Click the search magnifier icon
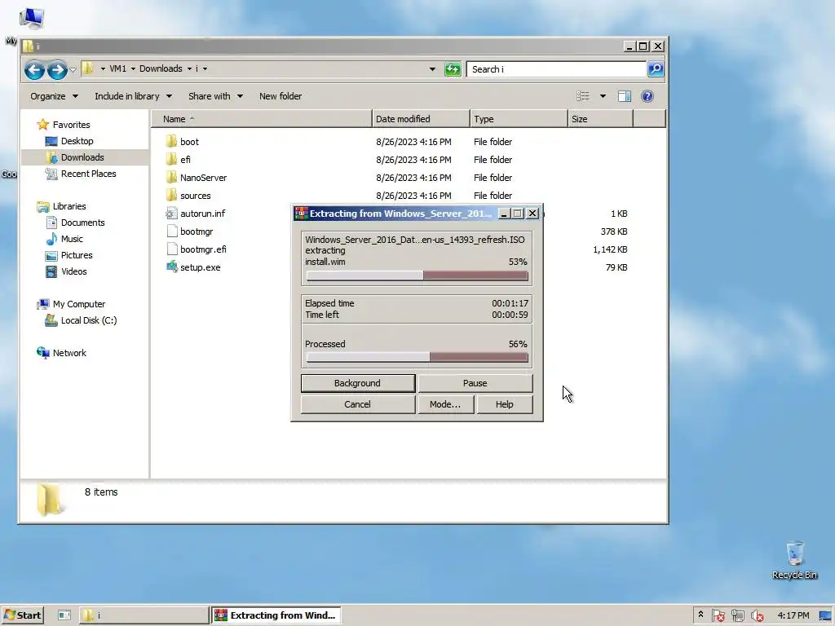Viewport: 835px width, 626px height. (656, 68)
